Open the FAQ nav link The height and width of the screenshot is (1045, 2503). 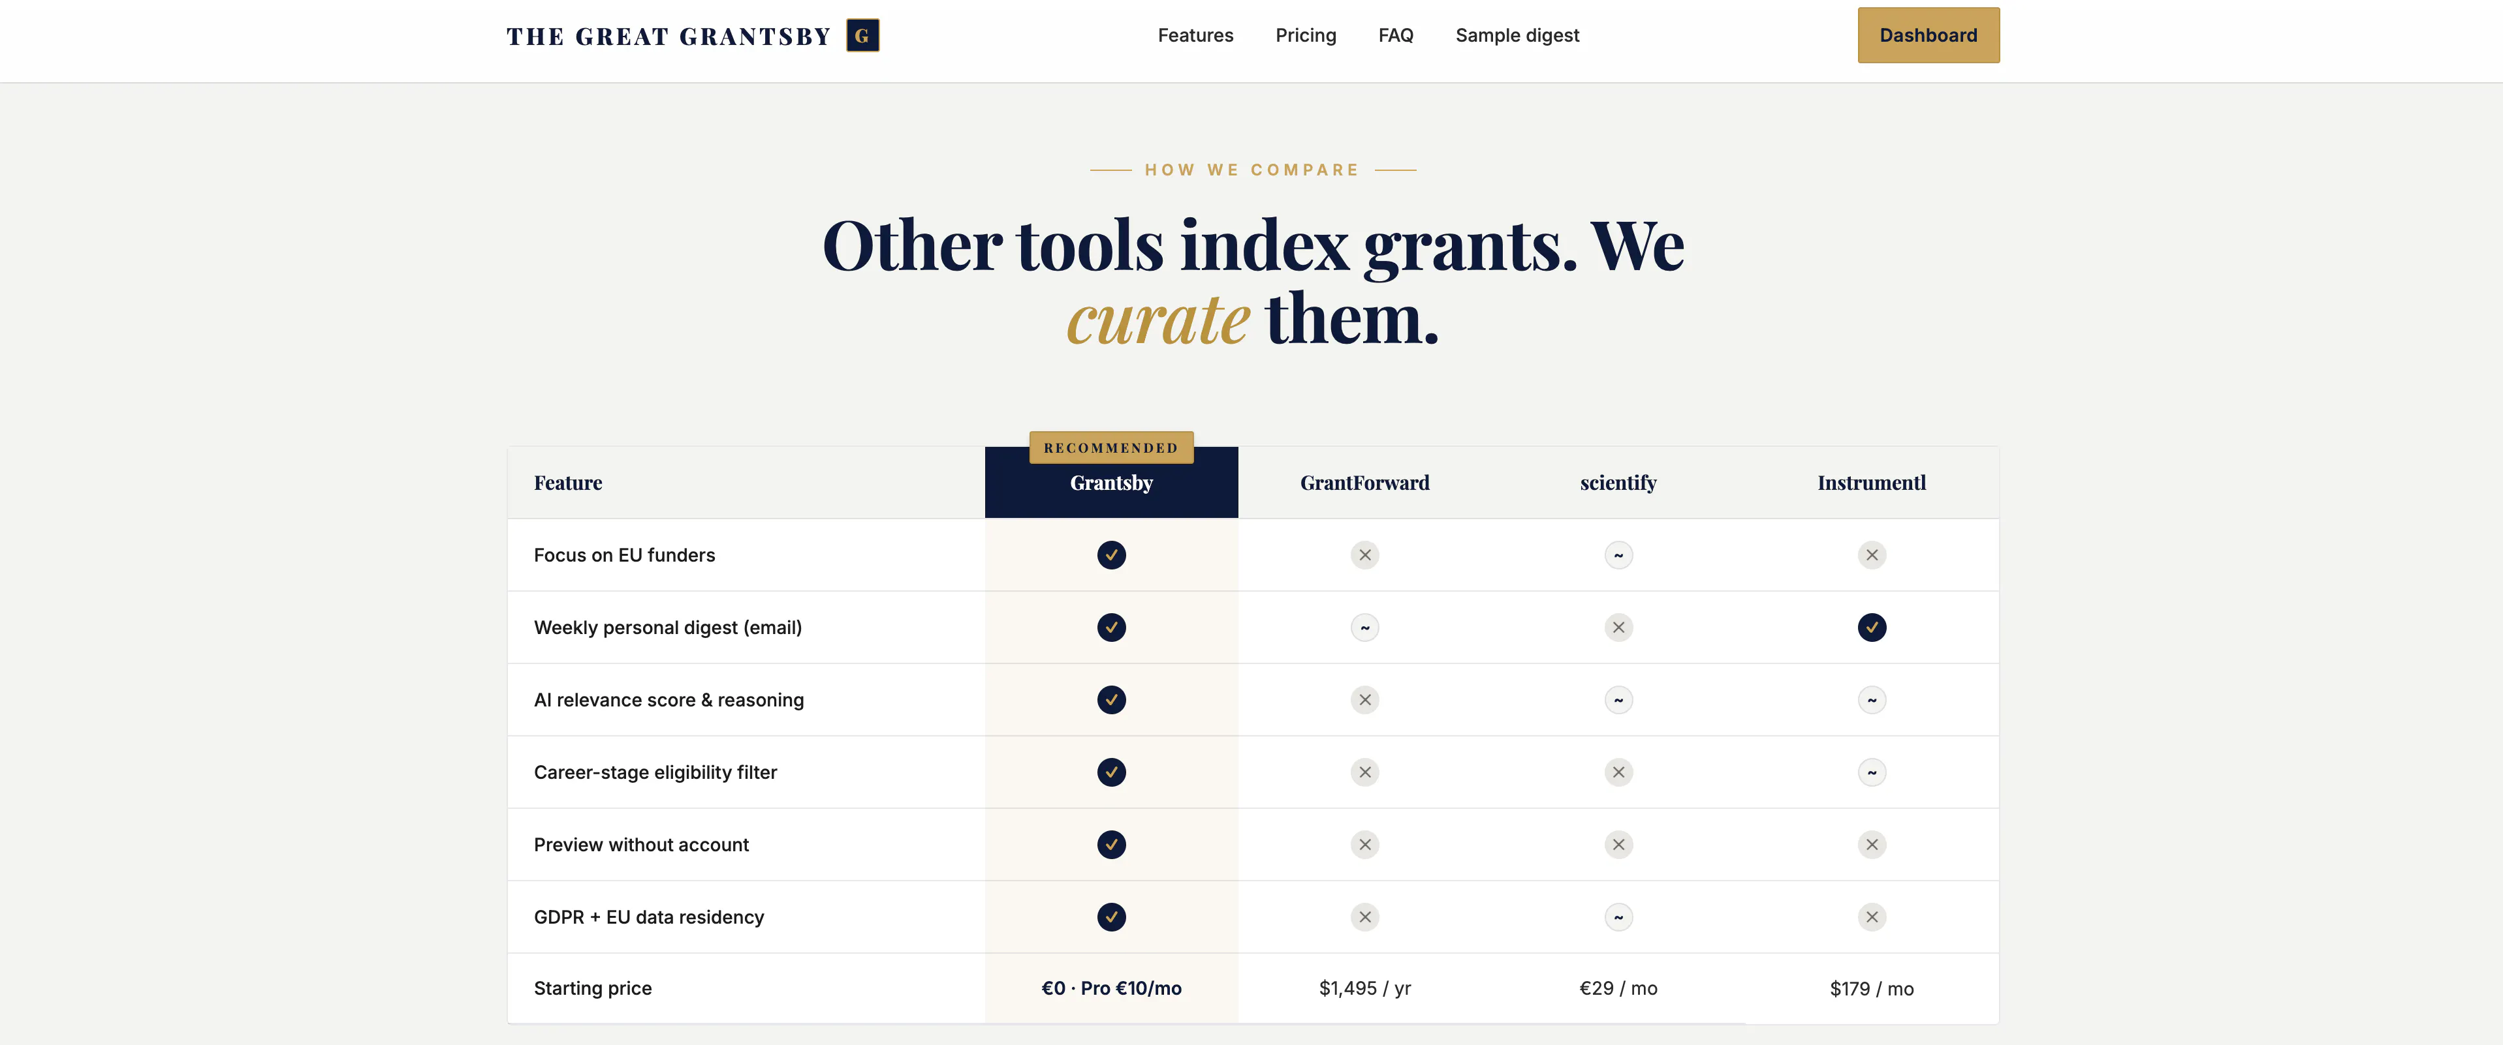1395,36
